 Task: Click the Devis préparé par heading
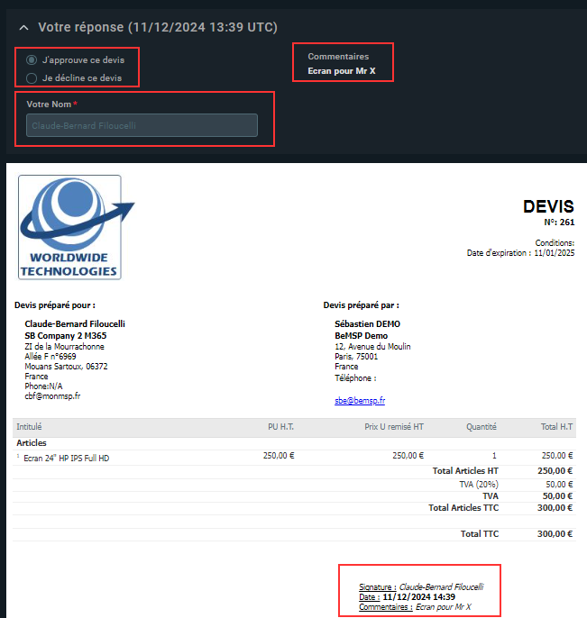point(361,305)
